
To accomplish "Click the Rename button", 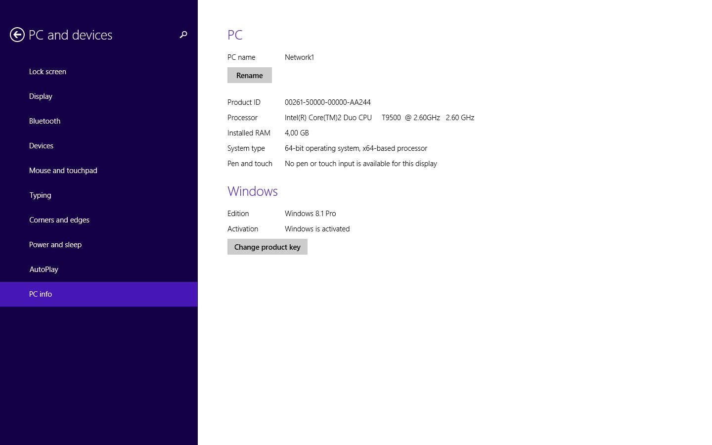I will (250, 75).
